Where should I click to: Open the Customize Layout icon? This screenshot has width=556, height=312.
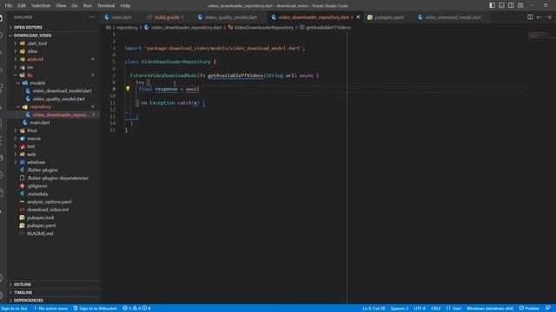click(520, 5)
